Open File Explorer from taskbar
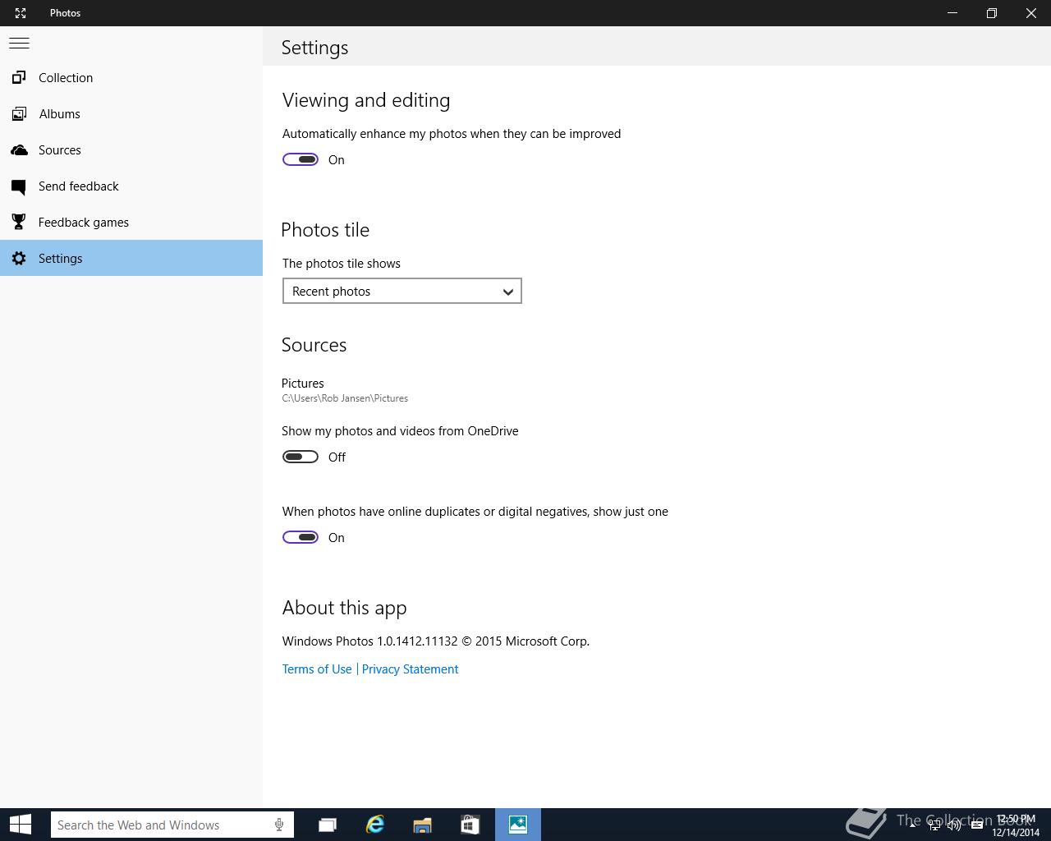1051x841 pixels. [x=422, y=825]
